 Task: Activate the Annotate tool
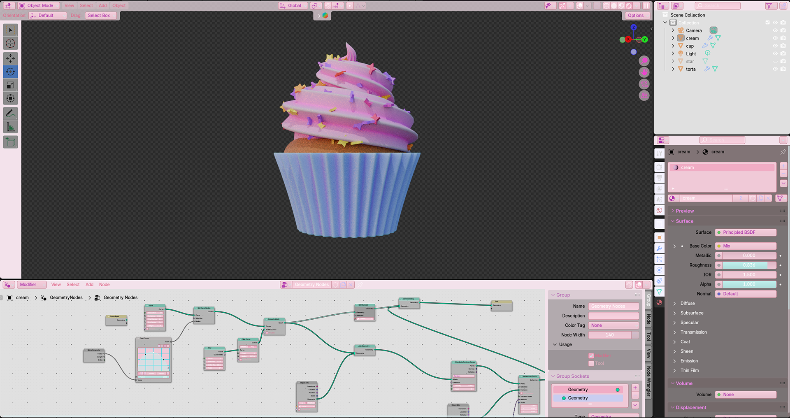(x=11, y=114)
